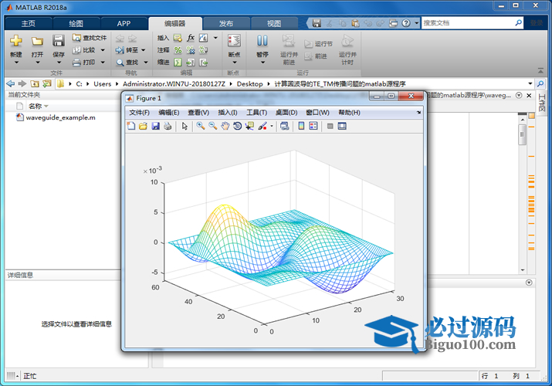The height and width of the screenshot is (386, 552).
Task: Switch to the 绘图 (Plots) tab
Action: pyautogui.click(x=76, y=24)
